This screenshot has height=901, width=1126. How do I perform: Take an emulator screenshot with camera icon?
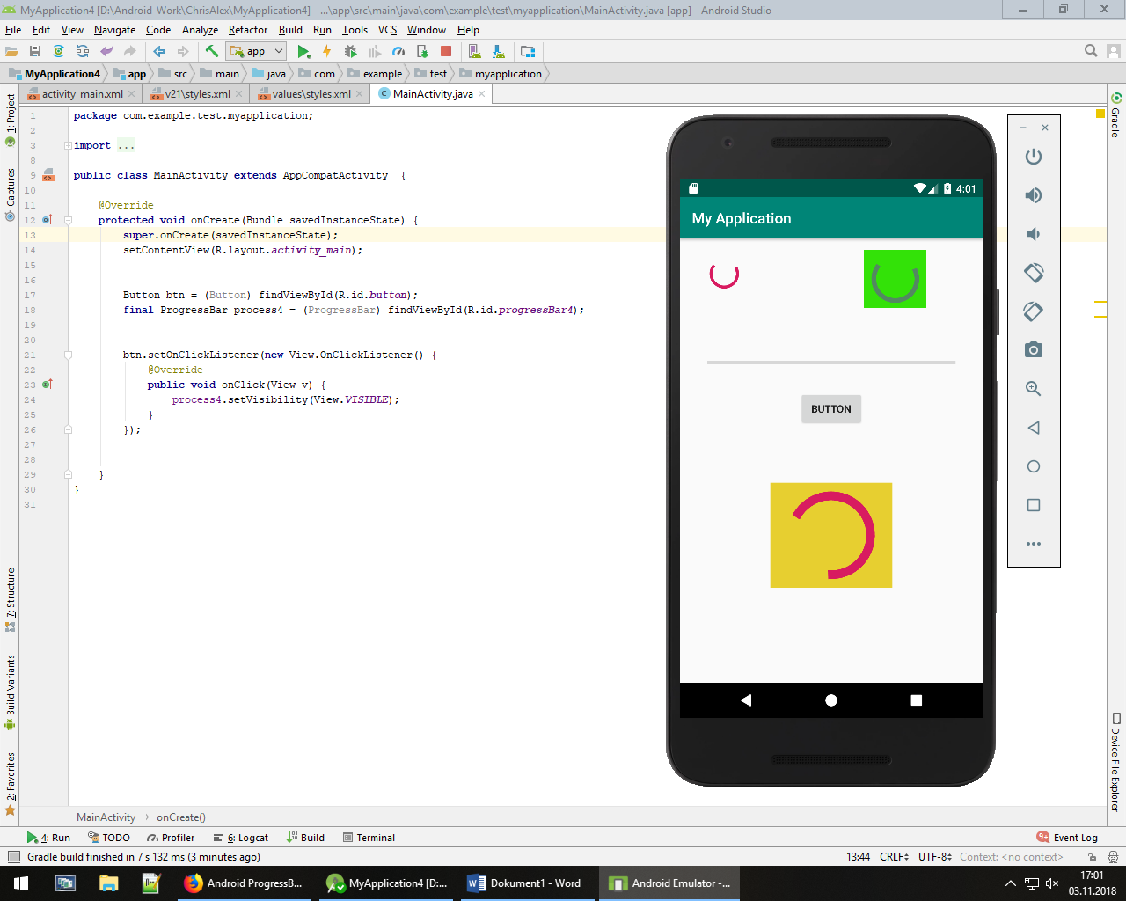(1034, 350)
